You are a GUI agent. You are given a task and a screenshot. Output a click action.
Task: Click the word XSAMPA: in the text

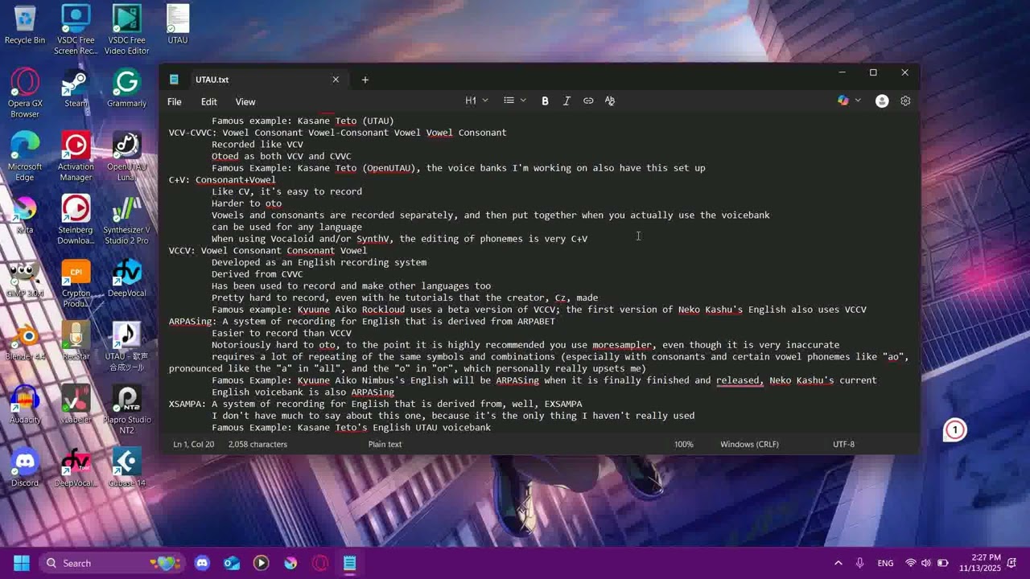(187, 404)
